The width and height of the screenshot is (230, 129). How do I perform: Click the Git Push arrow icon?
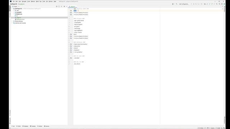(212, 4)
